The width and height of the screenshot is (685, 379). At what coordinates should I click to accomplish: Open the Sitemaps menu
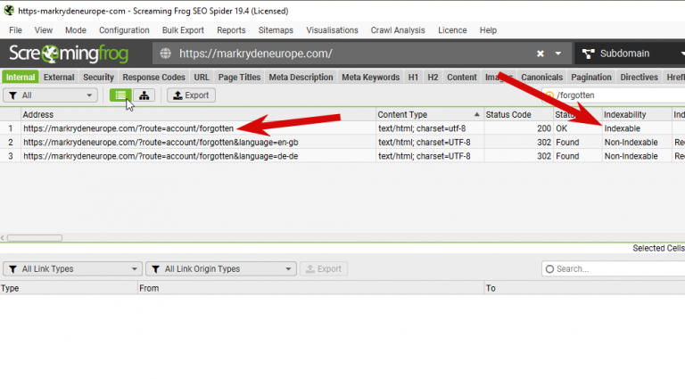(276, 30)
